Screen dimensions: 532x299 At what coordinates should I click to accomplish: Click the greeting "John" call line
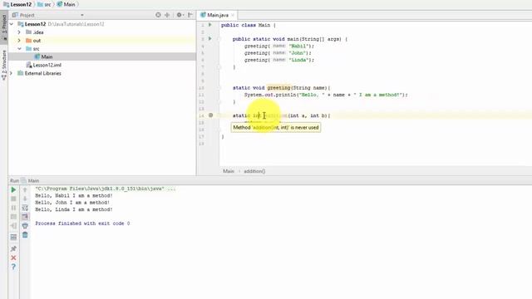(278, 53)
